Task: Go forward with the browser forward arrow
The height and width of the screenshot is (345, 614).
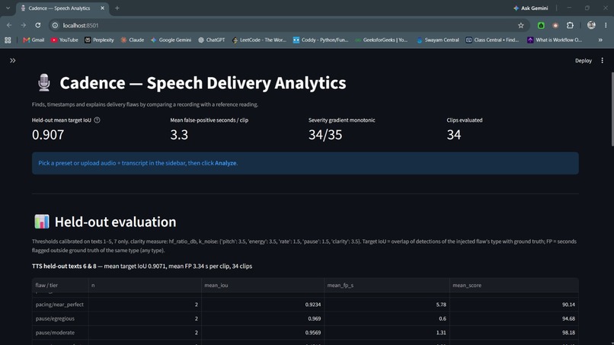Action: tap(24, 25)
